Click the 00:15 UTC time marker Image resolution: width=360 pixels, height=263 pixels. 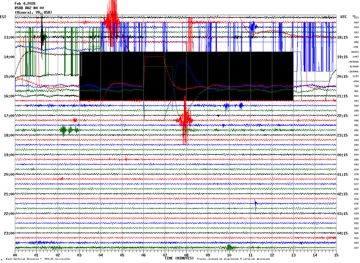pyautogui.click(x=342, y=155)
